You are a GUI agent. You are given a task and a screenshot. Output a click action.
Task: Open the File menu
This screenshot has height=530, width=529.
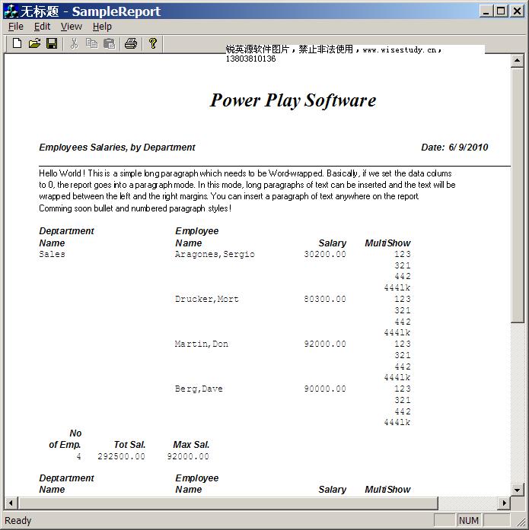[16, 27]
